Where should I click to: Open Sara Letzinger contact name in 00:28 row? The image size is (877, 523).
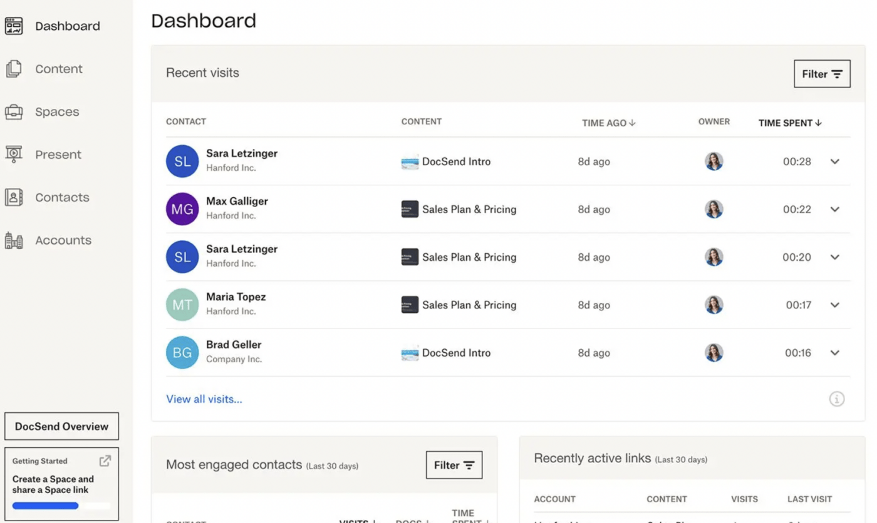(242, 153)
